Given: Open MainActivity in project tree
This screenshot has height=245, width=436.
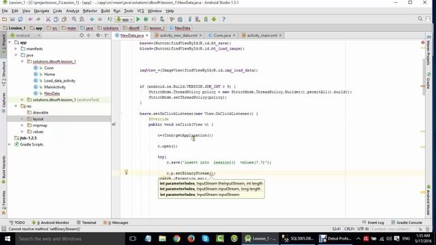Looking at the screenshot, I should (x=54, y=87).
